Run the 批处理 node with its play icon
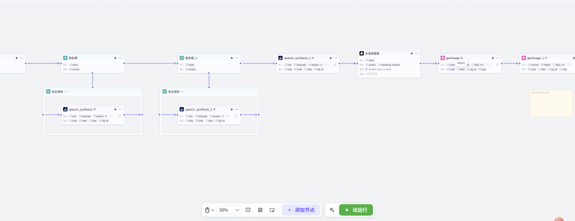 click(116, 58)
